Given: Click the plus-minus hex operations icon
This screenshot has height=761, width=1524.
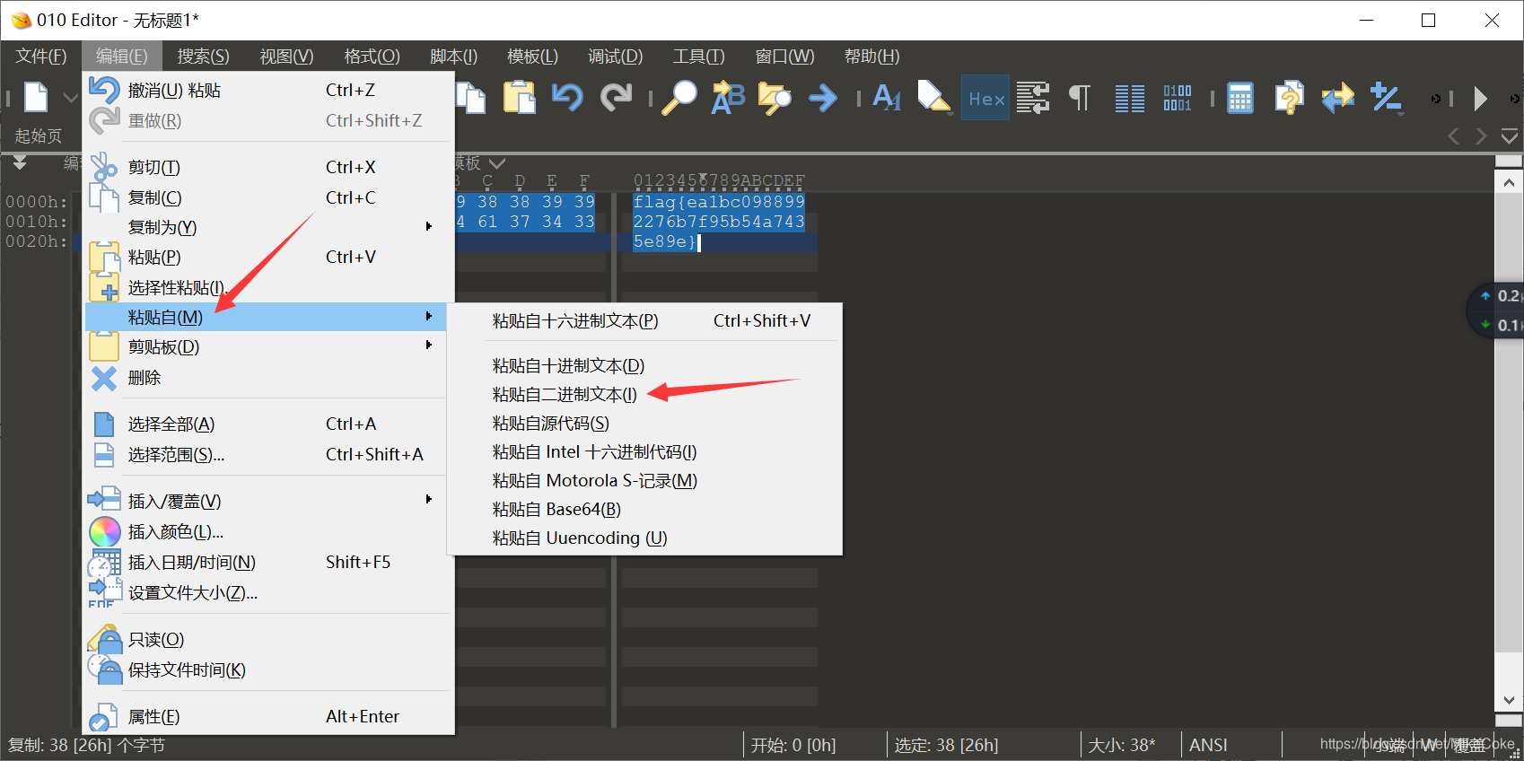Looking at the screenshot, I should 1386,98.
